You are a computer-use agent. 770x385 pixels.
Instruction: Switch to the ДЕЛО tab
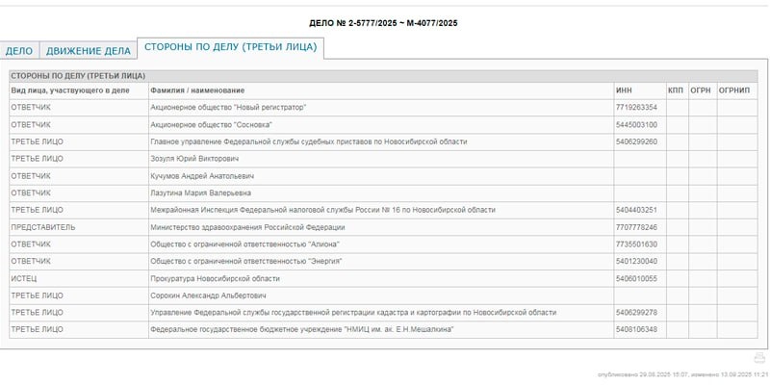coord(19,51)
